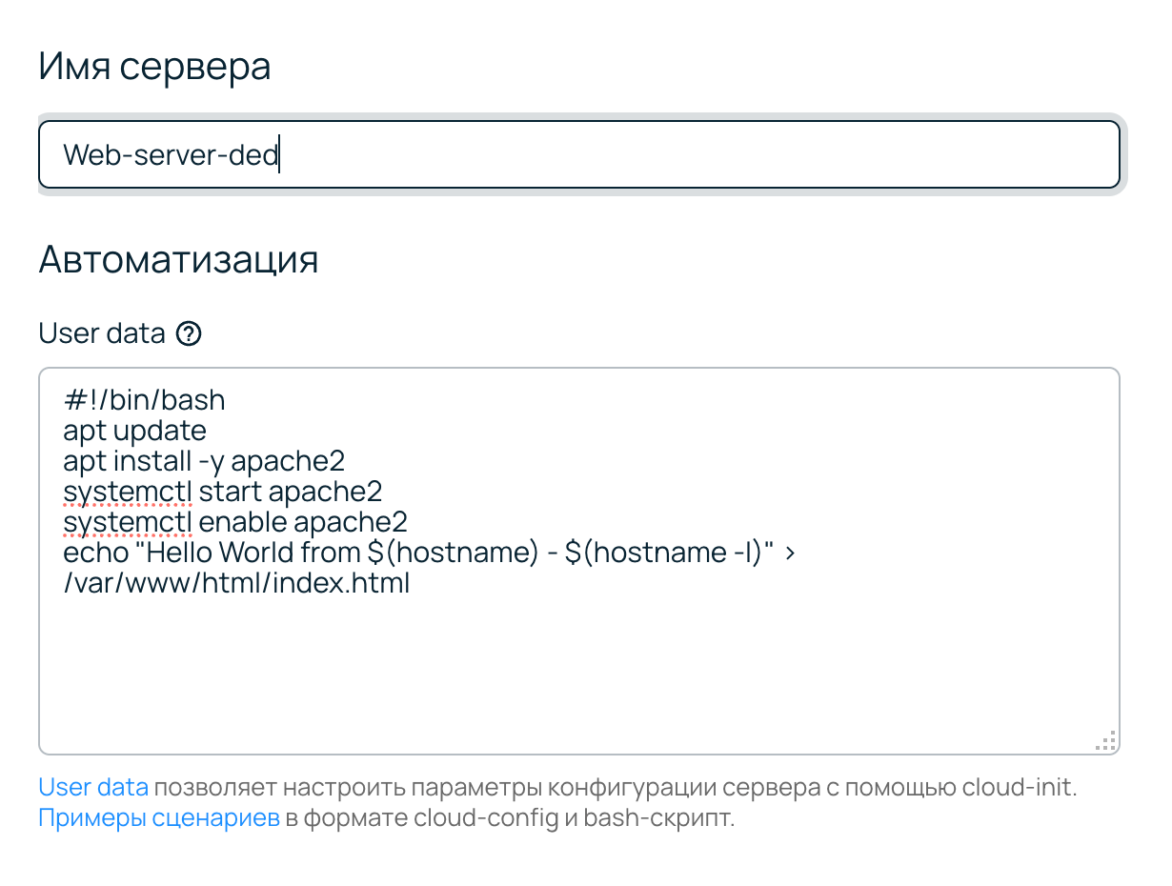Click the #!/bin/bash shebang line
The image size is (1172, 886).
tap(144, 400)
